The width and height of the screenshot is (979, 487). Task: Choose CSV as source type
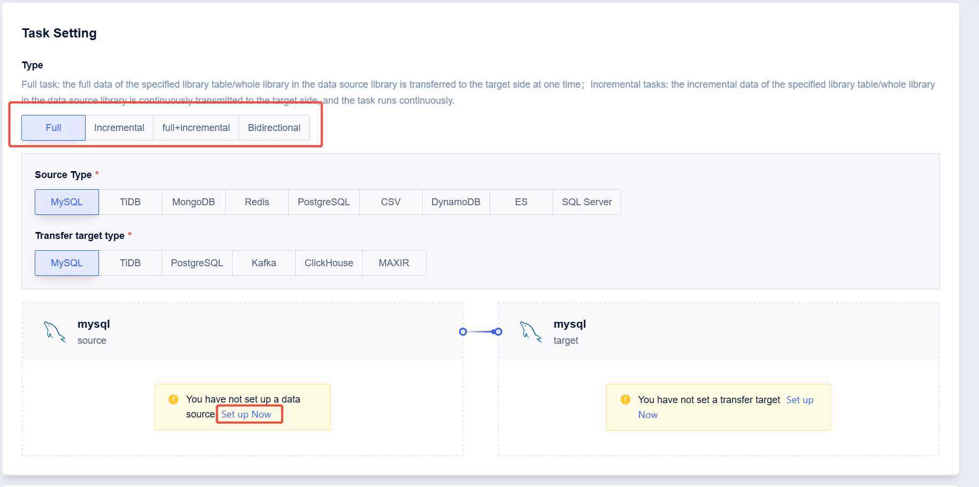(x=391, y=202)
